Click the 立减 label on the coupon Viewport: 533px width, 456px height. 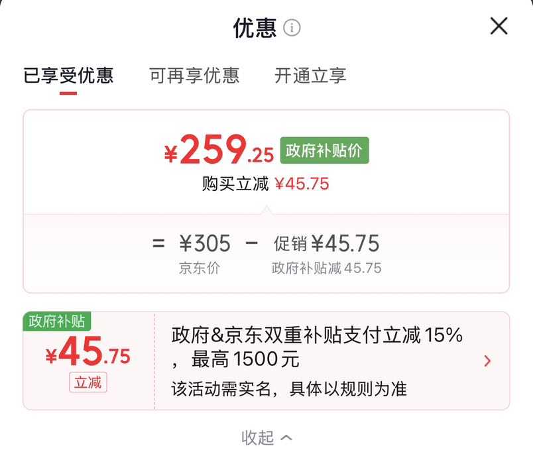click(88, 382)
